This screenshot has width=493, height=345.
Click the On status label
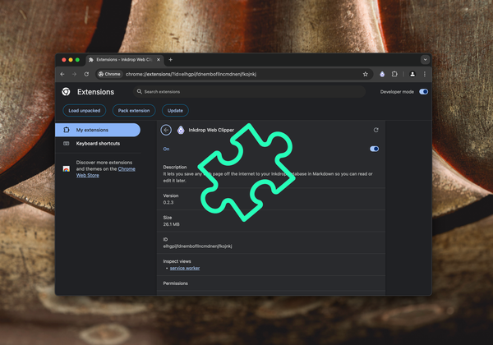coord(166,149)
